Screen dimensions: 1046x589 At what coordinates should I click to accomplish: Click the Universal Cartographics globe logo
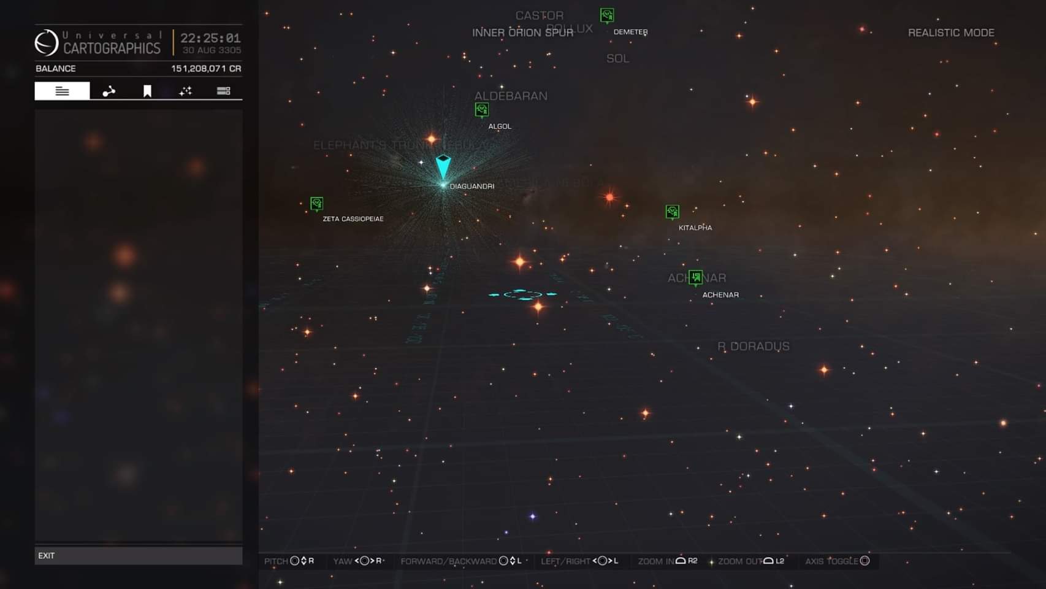pos(47,43)
